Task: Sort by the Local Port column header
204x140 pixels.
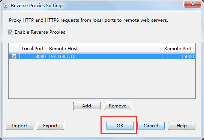Action: [33, 49]
